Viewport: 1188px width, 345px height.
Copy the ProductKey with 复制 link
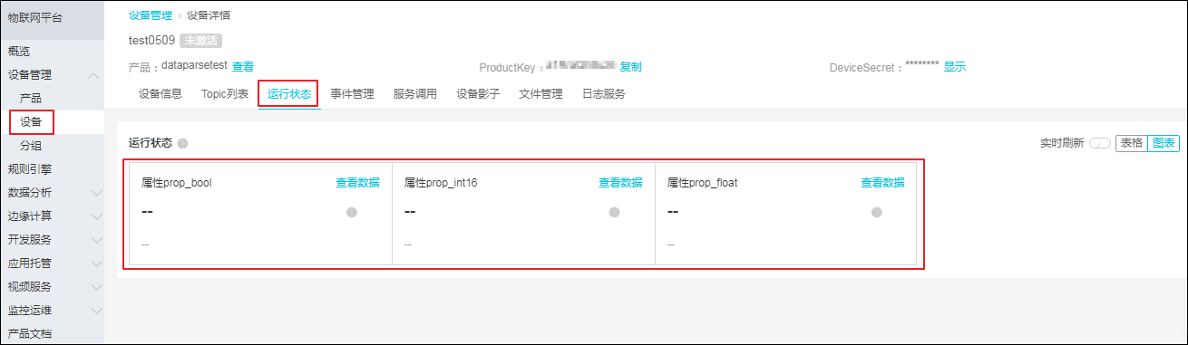pyautogui.click(x=630, y=66)
